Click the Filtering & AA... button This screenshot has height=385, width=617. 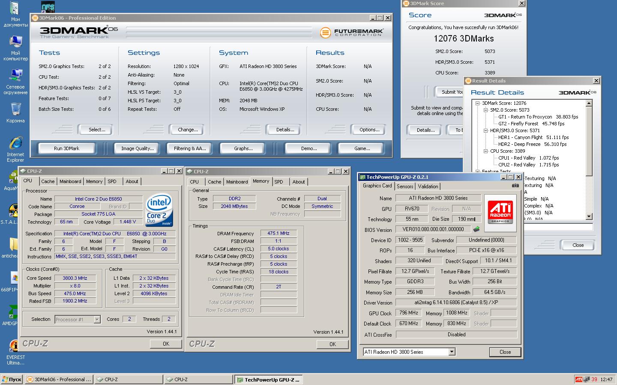click(190, 148)
